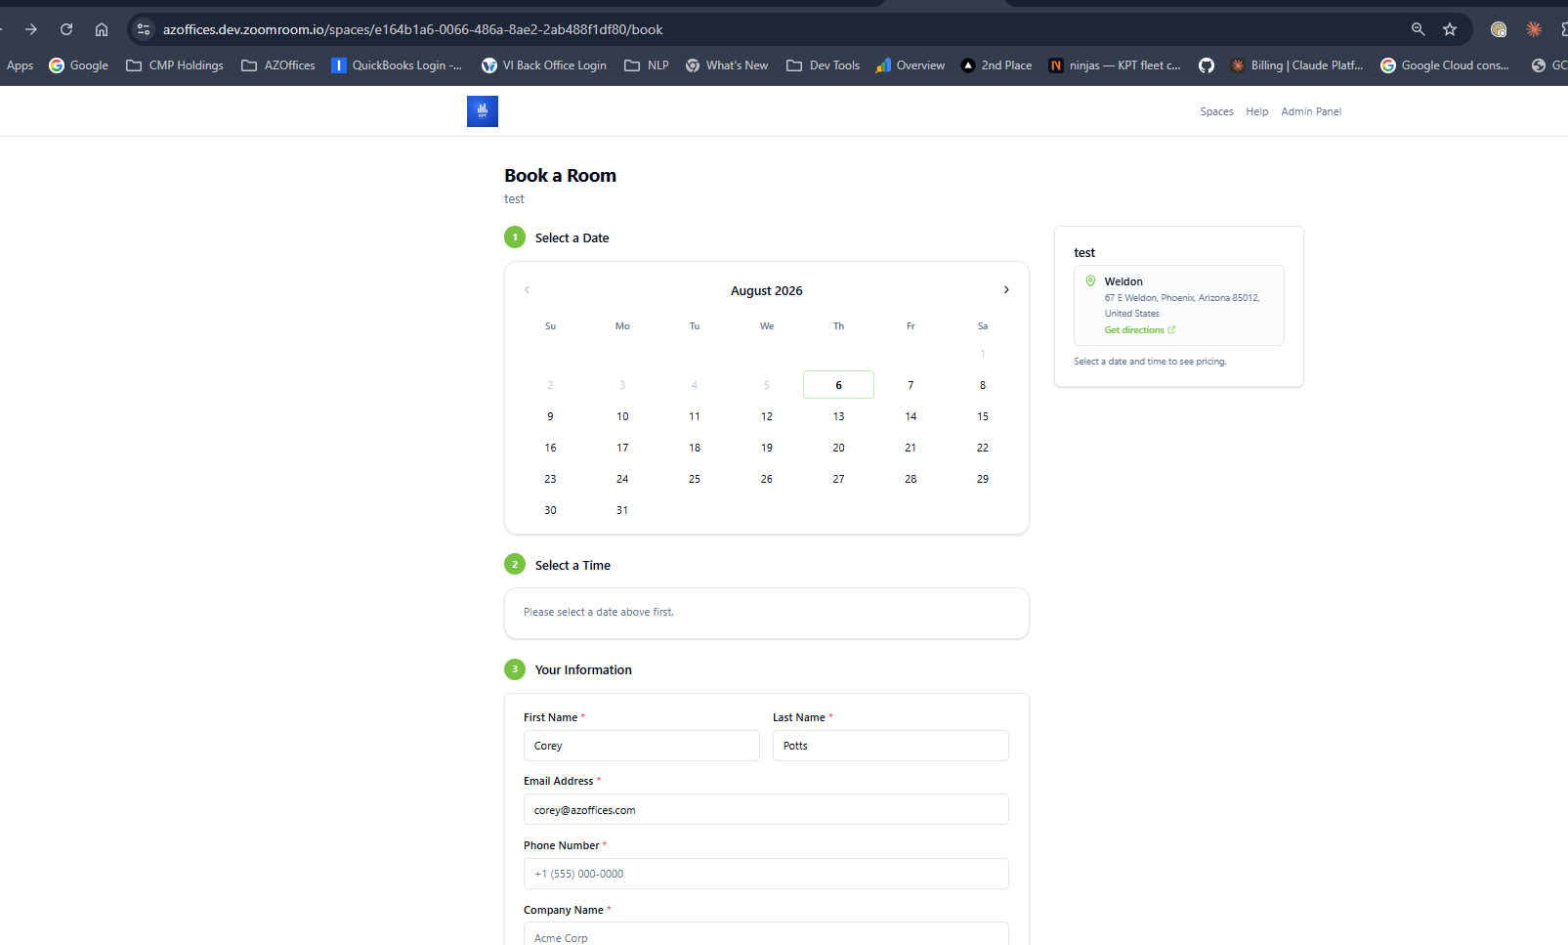
Task: Open the Google Cloud console bookmark
Action: coord(1445,65)
